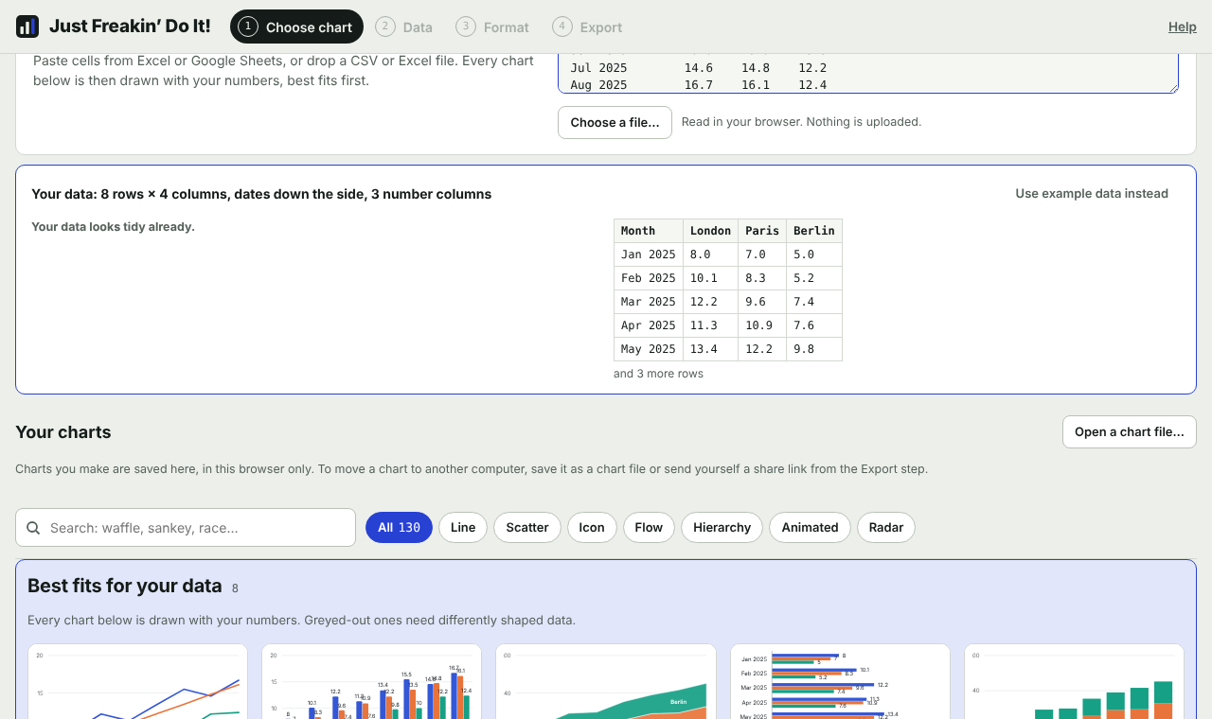Filter charts by Line

point(463,527)
